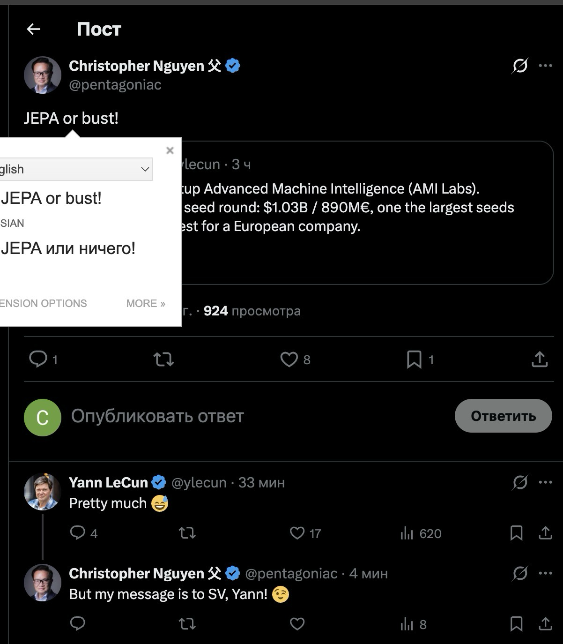View analytics of Yann LeCun's reply
Screen dimensions: 563x644
pos(407,533)
